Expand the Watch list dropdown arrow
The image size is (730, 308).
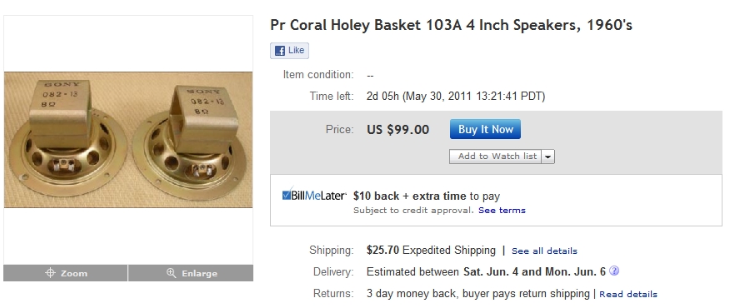click(x=548, y=156)
